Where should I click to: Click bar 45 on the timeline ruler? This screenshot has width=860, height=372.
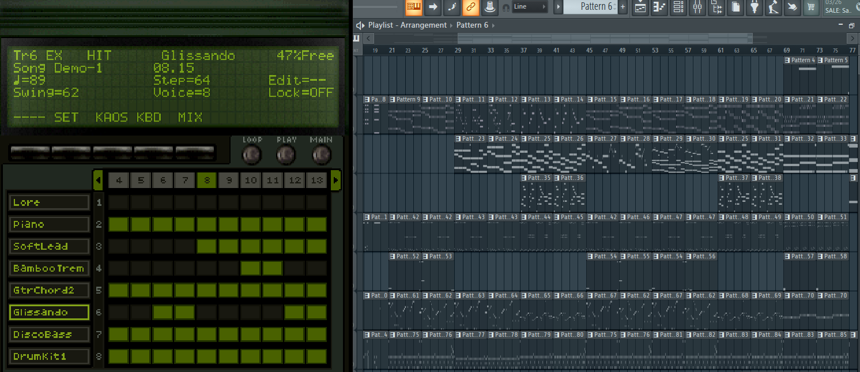pyautogui.click(x=589, y=51)
